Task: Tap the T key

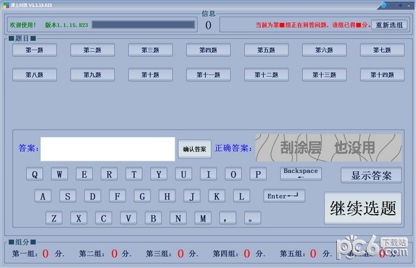Action: coord(134,174)
